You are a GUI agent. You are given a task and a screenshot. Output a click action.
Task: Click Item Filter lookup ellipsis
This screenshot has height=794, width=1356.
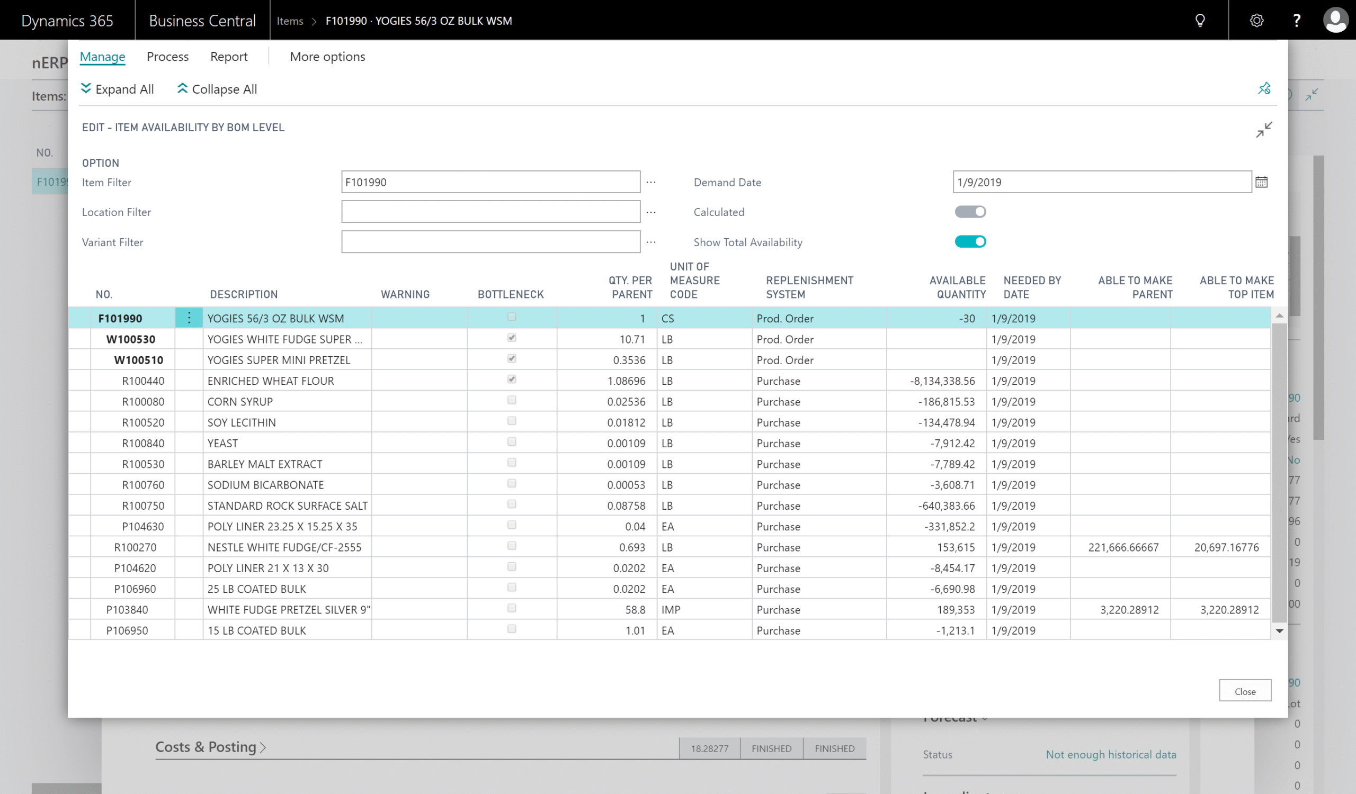(x=650, y=182)
